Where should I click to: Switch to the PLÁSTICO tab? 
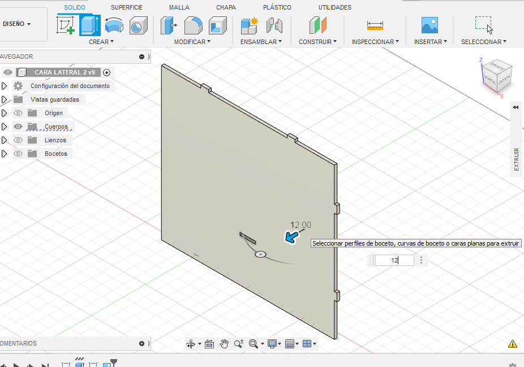(277, 7)
